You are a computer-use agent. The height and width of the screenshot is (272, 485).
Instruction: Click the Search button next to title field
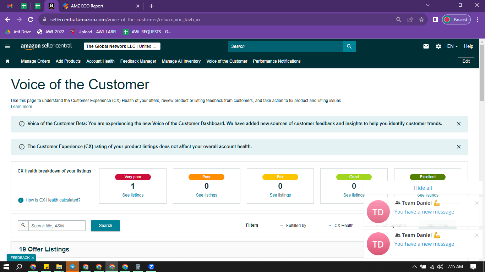pyautogui.click(x=105, y=226)
